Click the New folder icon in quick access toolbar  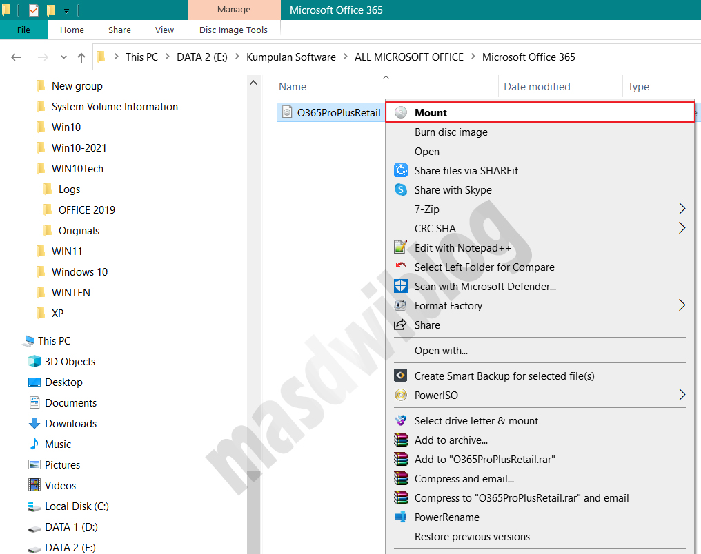click(x=51, y=10)
